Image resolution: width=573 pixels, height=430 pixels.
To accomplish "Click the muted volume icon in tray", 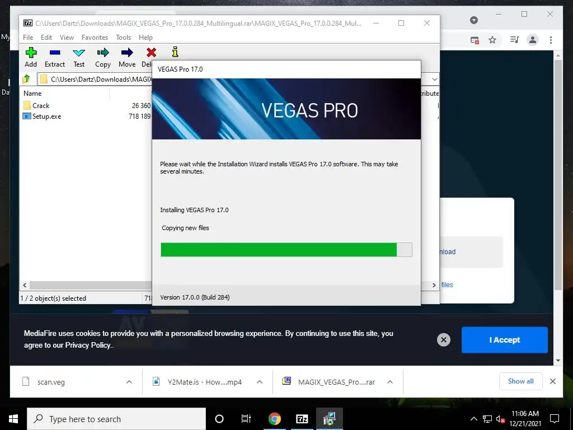I will (501, 419).
